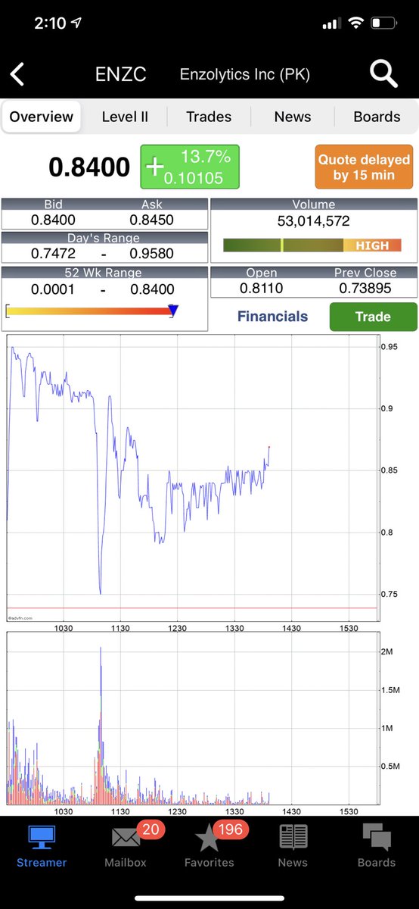Tap the Day's Range high 0.9580

pos(151,254)
